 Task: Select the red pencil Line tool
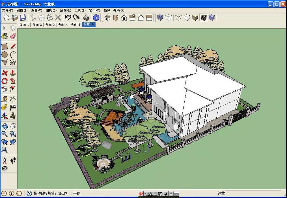(x=13, y=46)
